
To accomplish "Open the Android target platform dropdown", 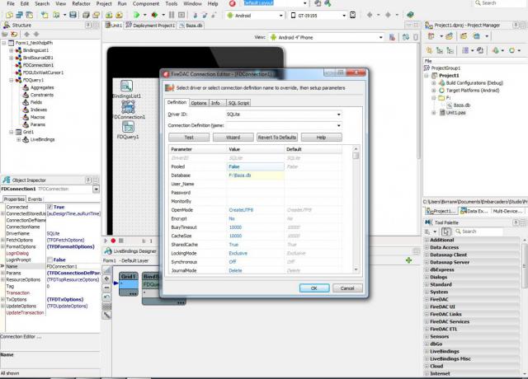I will [x=280, y=16].
